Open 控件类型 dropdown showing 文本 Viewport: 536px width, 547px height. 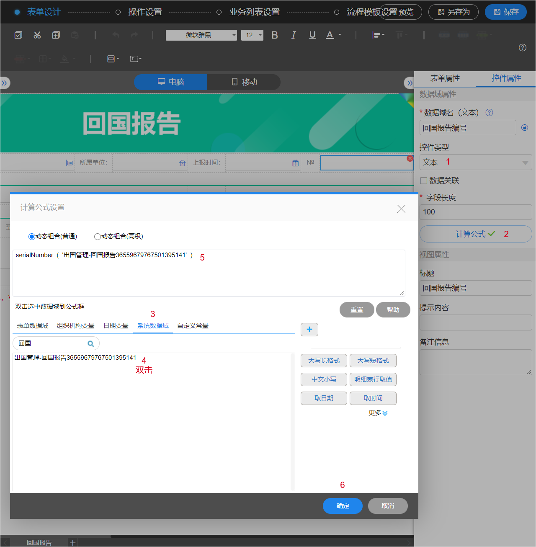coord(476,162)
